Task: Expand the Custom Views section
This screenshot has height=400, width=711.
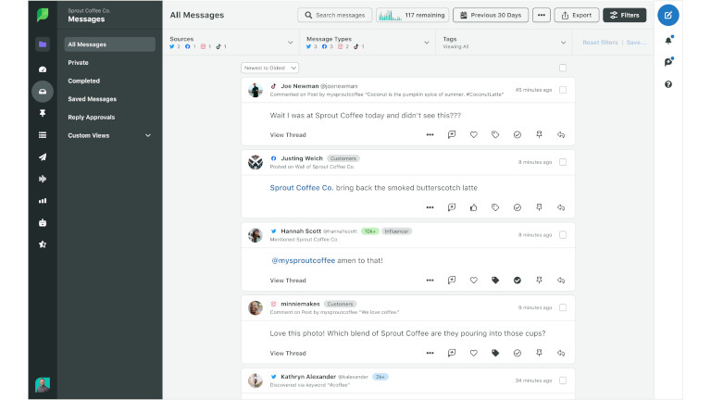Action: (109, 135)
